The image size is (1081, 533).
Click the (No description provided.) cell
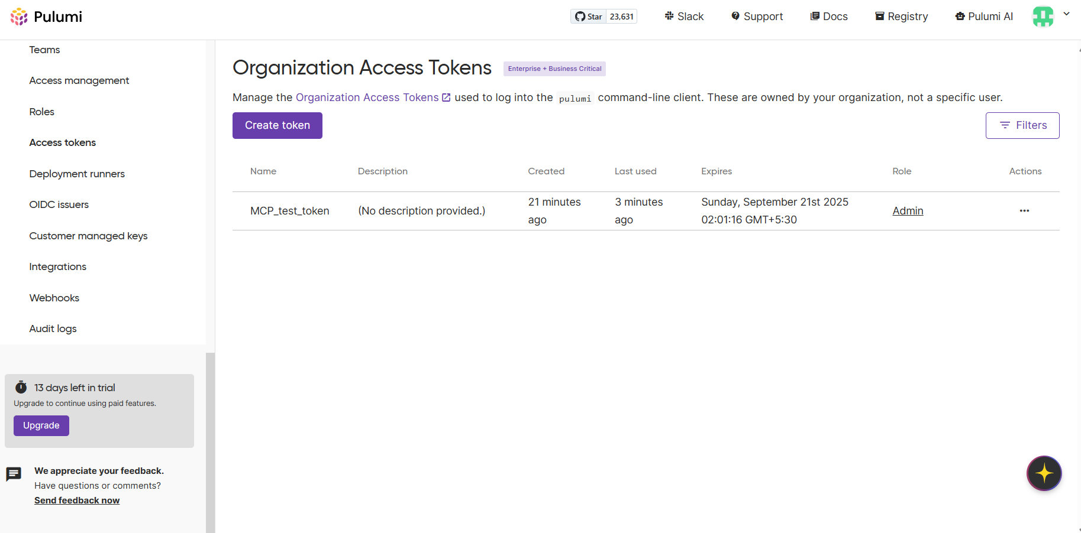coord(421,211)
